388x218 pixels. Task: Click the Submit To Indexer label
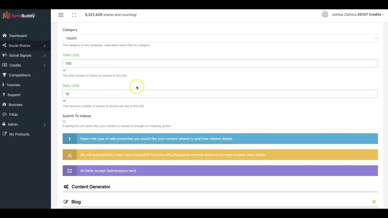click(77, 116)
